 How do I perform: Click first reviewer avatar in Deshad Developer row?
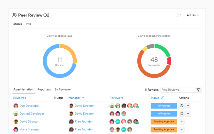pos(112,114)
